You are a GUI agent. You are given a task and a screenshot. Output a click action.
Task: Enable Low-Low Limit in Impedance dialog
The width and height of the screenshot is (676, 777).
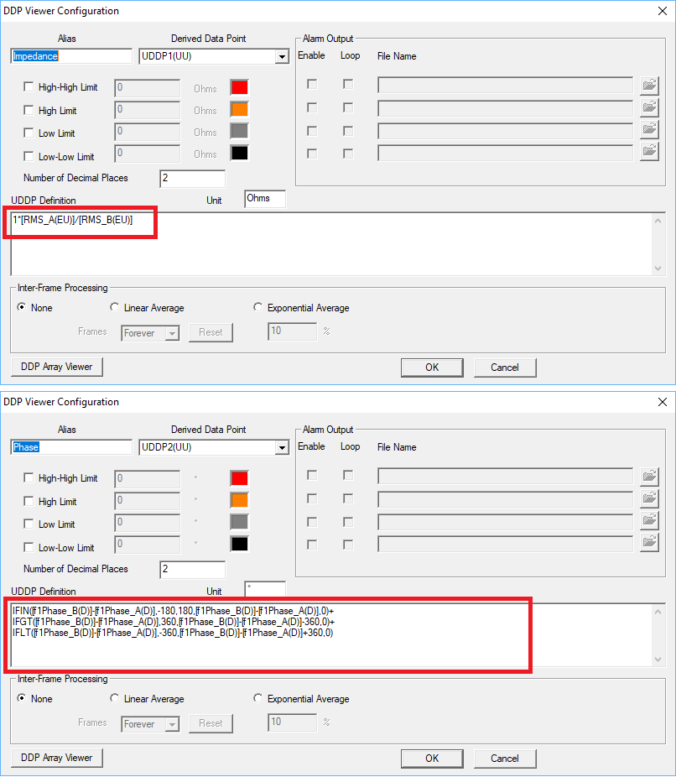pyautogui.click(x=29, y=156)
